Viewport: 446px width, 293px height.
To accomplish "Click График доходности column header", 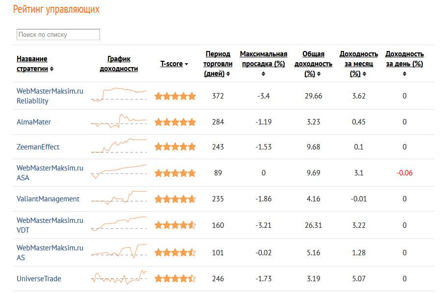I will coord(119,64).
